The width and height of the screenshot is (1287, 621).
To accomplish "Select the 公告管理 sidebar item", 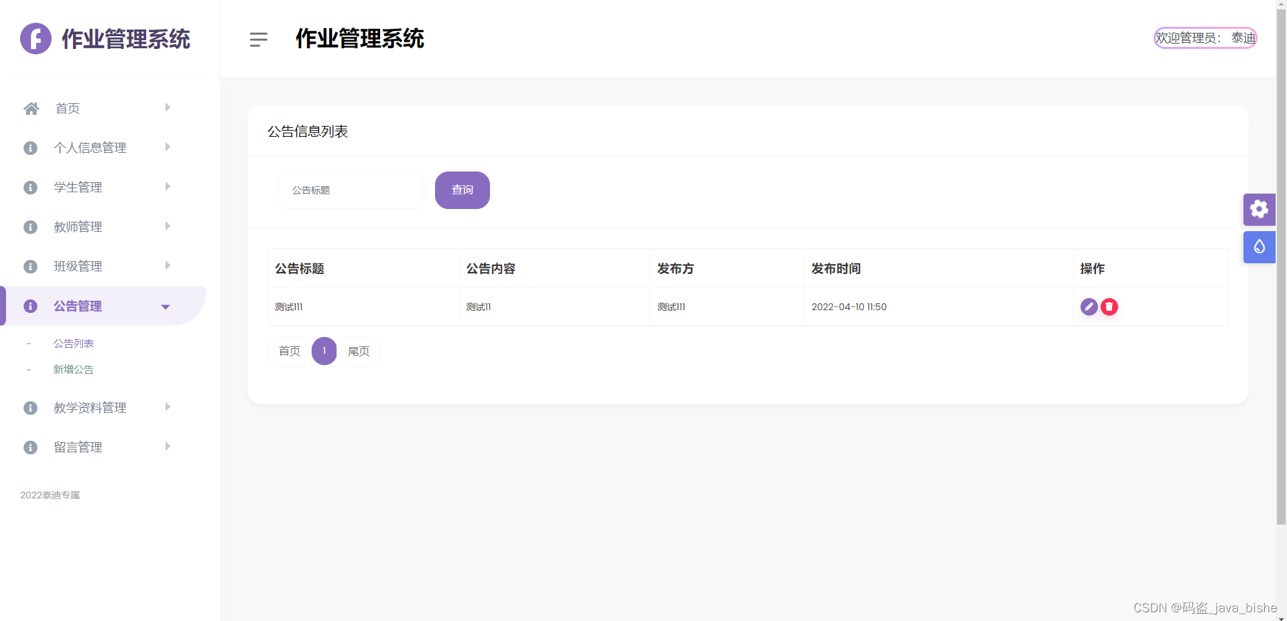I will (103, 306).
